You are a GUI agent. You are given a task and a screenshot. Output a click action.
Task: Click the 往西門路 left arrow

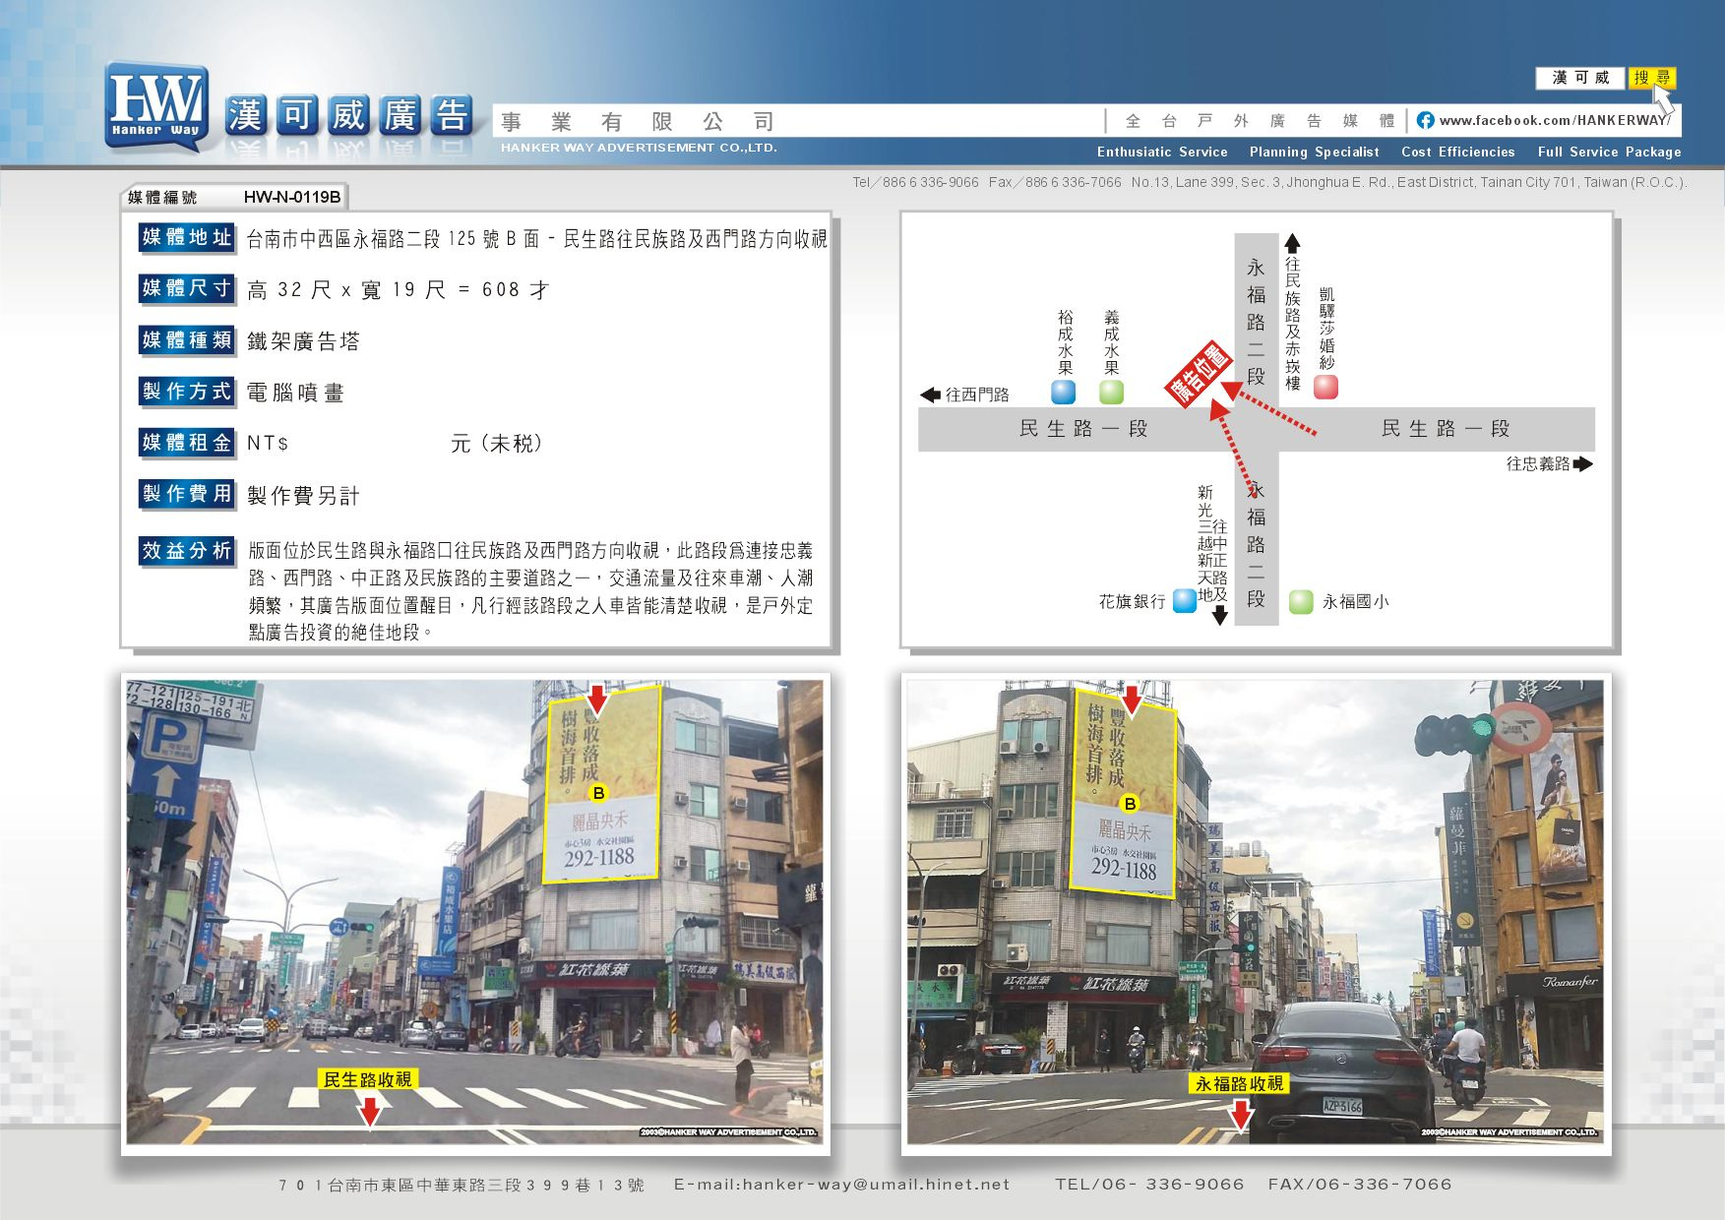[930, 395]
